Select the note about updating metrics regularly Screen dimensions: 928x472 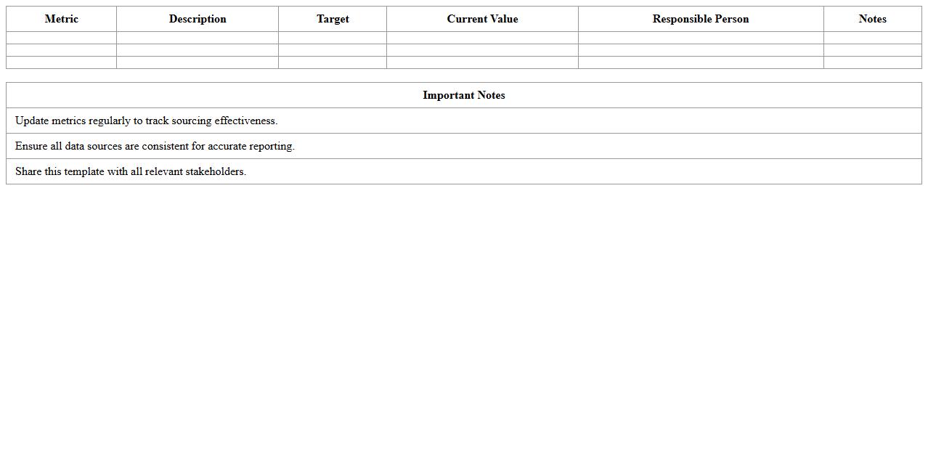(x=146, y=121)
